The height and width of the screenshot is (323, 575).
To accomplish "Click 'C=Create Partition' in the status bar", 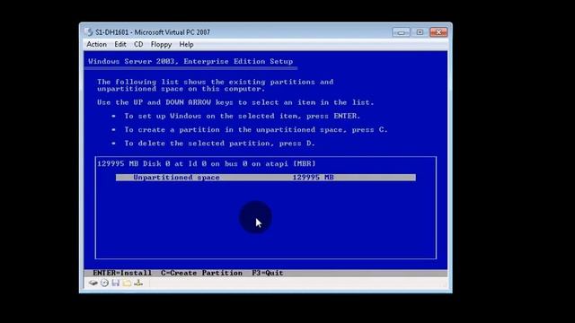I will 201,273.
